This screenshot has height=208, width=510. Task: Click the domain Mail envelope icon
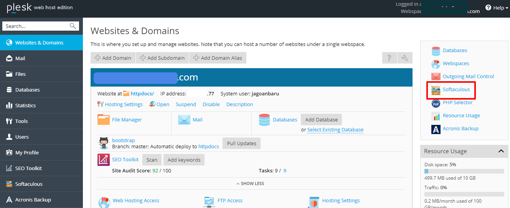pos(184,120)
